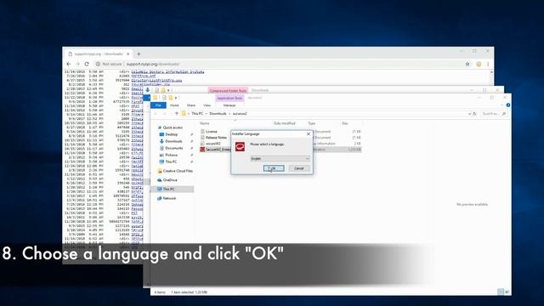Refresh the Explorer folder view
544x306 pixels.
point(474,114)
